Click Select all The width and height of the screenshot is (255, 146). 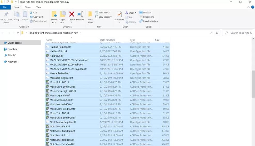pyautogui.click(x=145, y=13)
